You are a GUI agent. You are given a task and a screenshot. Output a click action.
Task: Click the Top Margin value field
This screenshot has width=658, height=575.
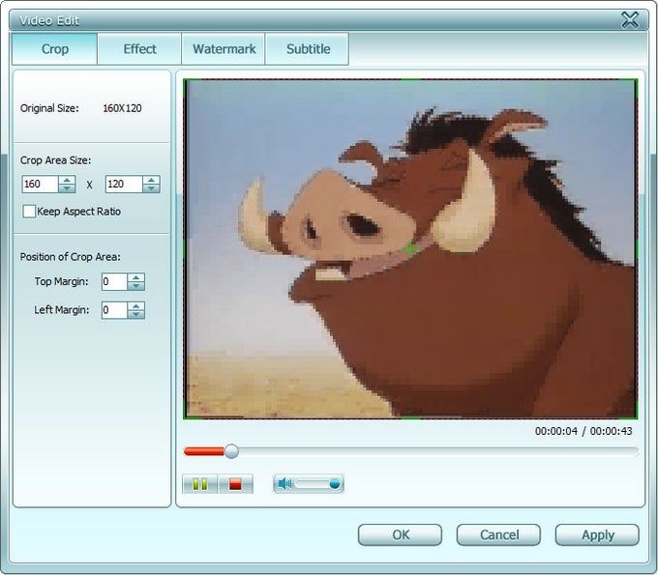coord(114,281)
